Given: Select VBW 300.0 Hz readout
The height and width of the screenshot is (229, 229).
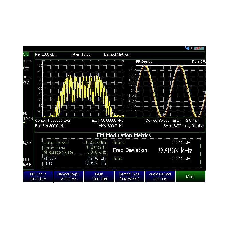Looking at the screenshot, I should coord(111,126).
